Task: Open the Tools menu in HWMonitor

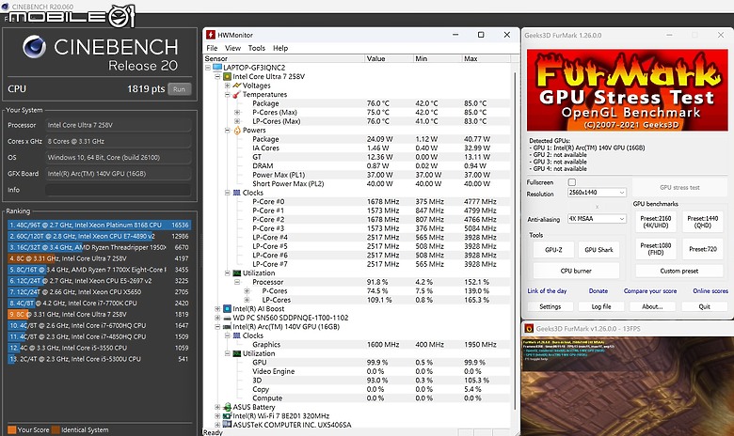Action: pyautogui.click(x=257, y=48)
